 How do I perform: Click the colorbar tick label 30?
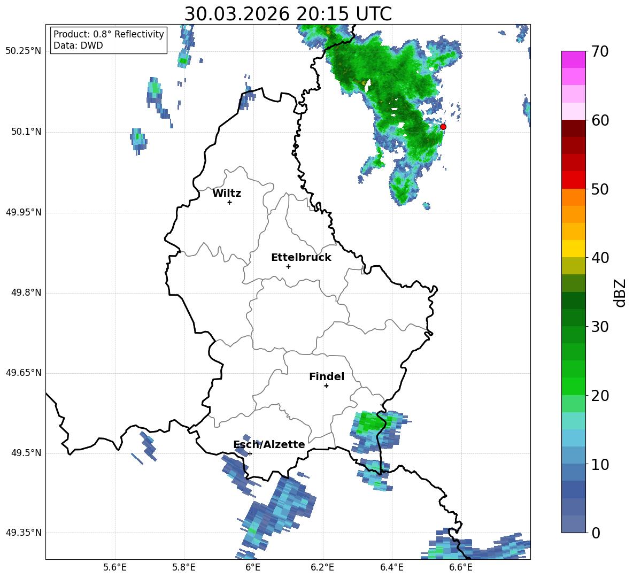tap(600, 327)
